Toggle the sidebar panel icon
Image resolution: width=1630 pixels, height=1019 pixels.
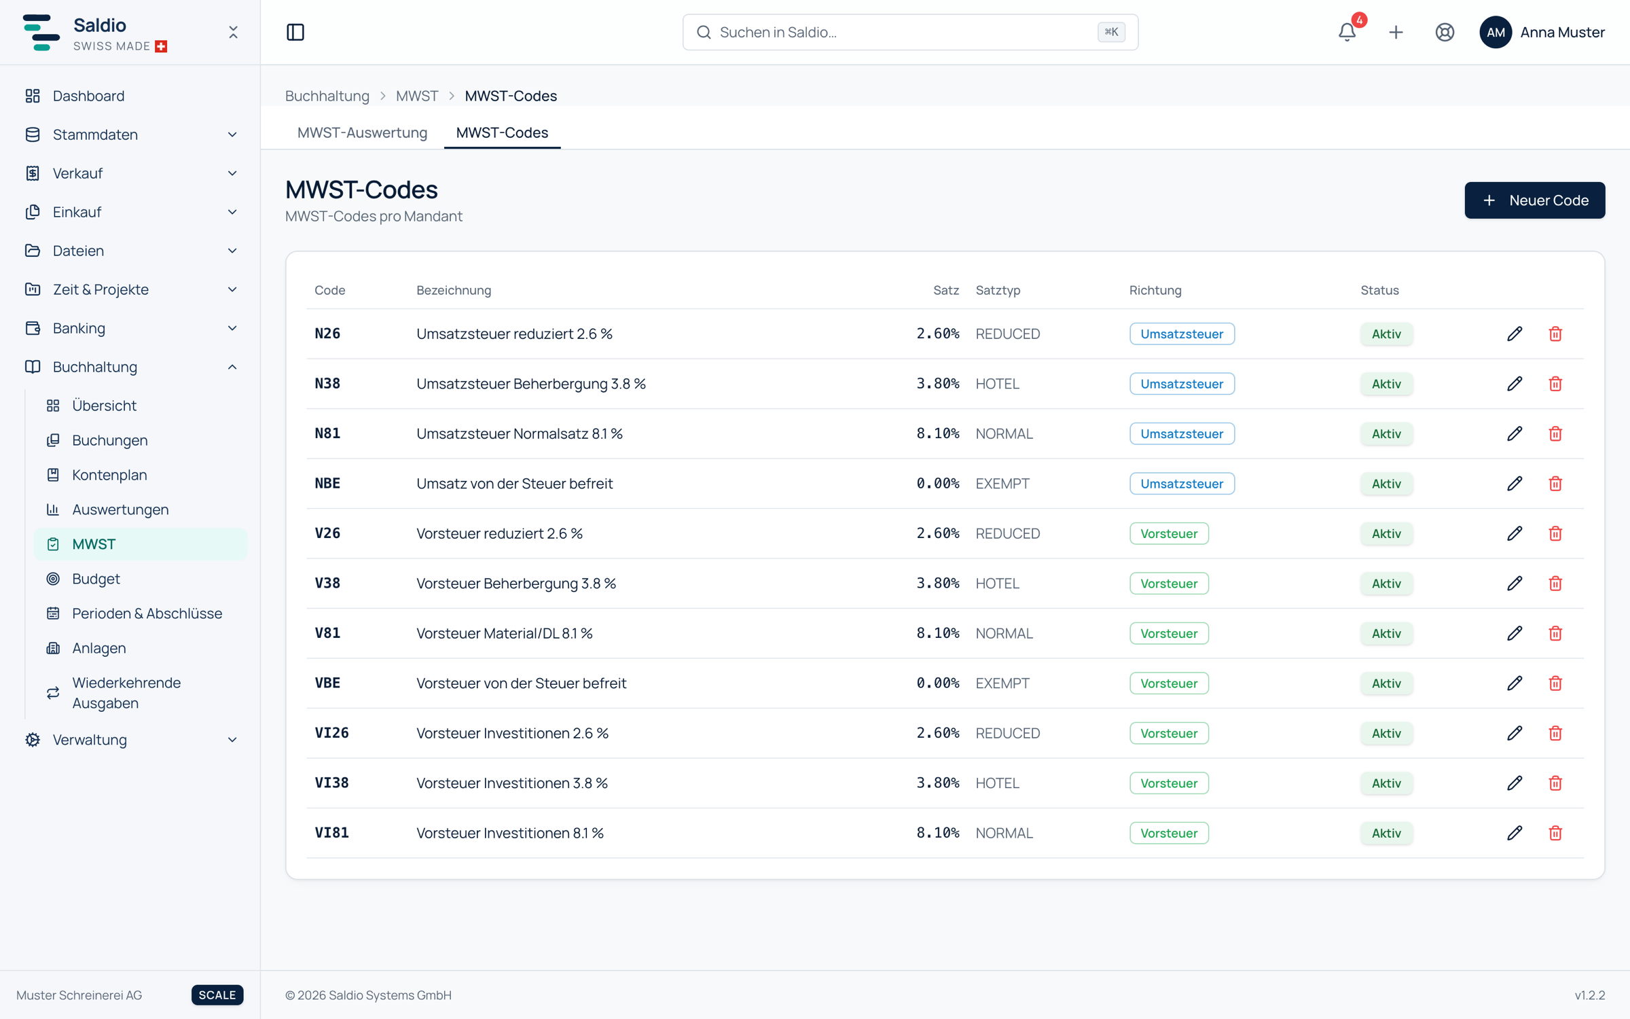(x=295, y=32)
